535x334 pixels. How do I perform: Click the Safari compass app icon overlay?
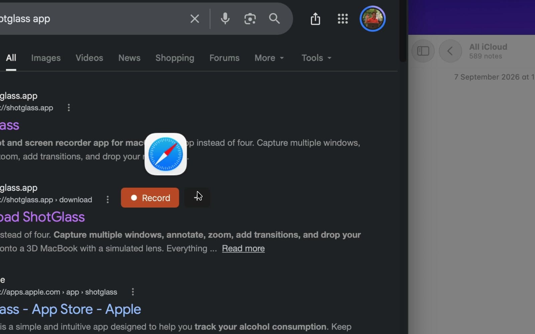point(166,154)
